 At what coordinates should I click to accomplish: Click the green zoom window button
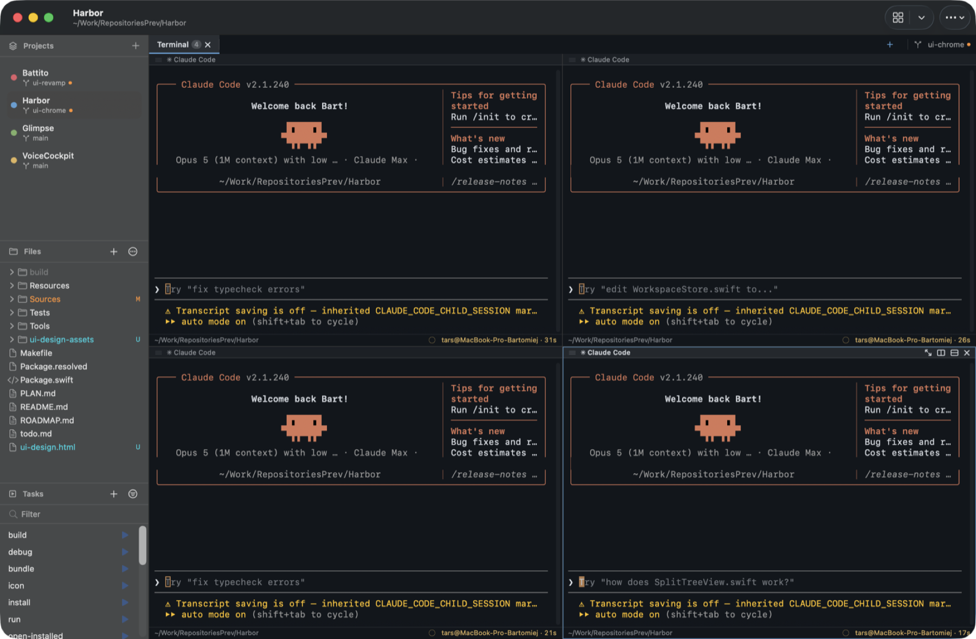pos(49,17)
